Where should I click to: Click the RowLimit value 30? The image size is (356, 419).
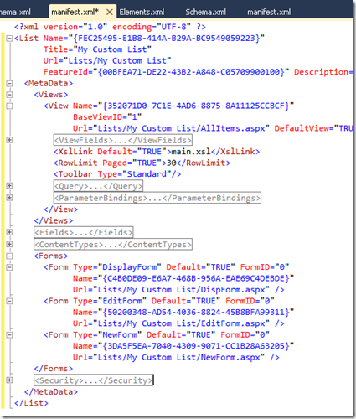pos(172,163)
